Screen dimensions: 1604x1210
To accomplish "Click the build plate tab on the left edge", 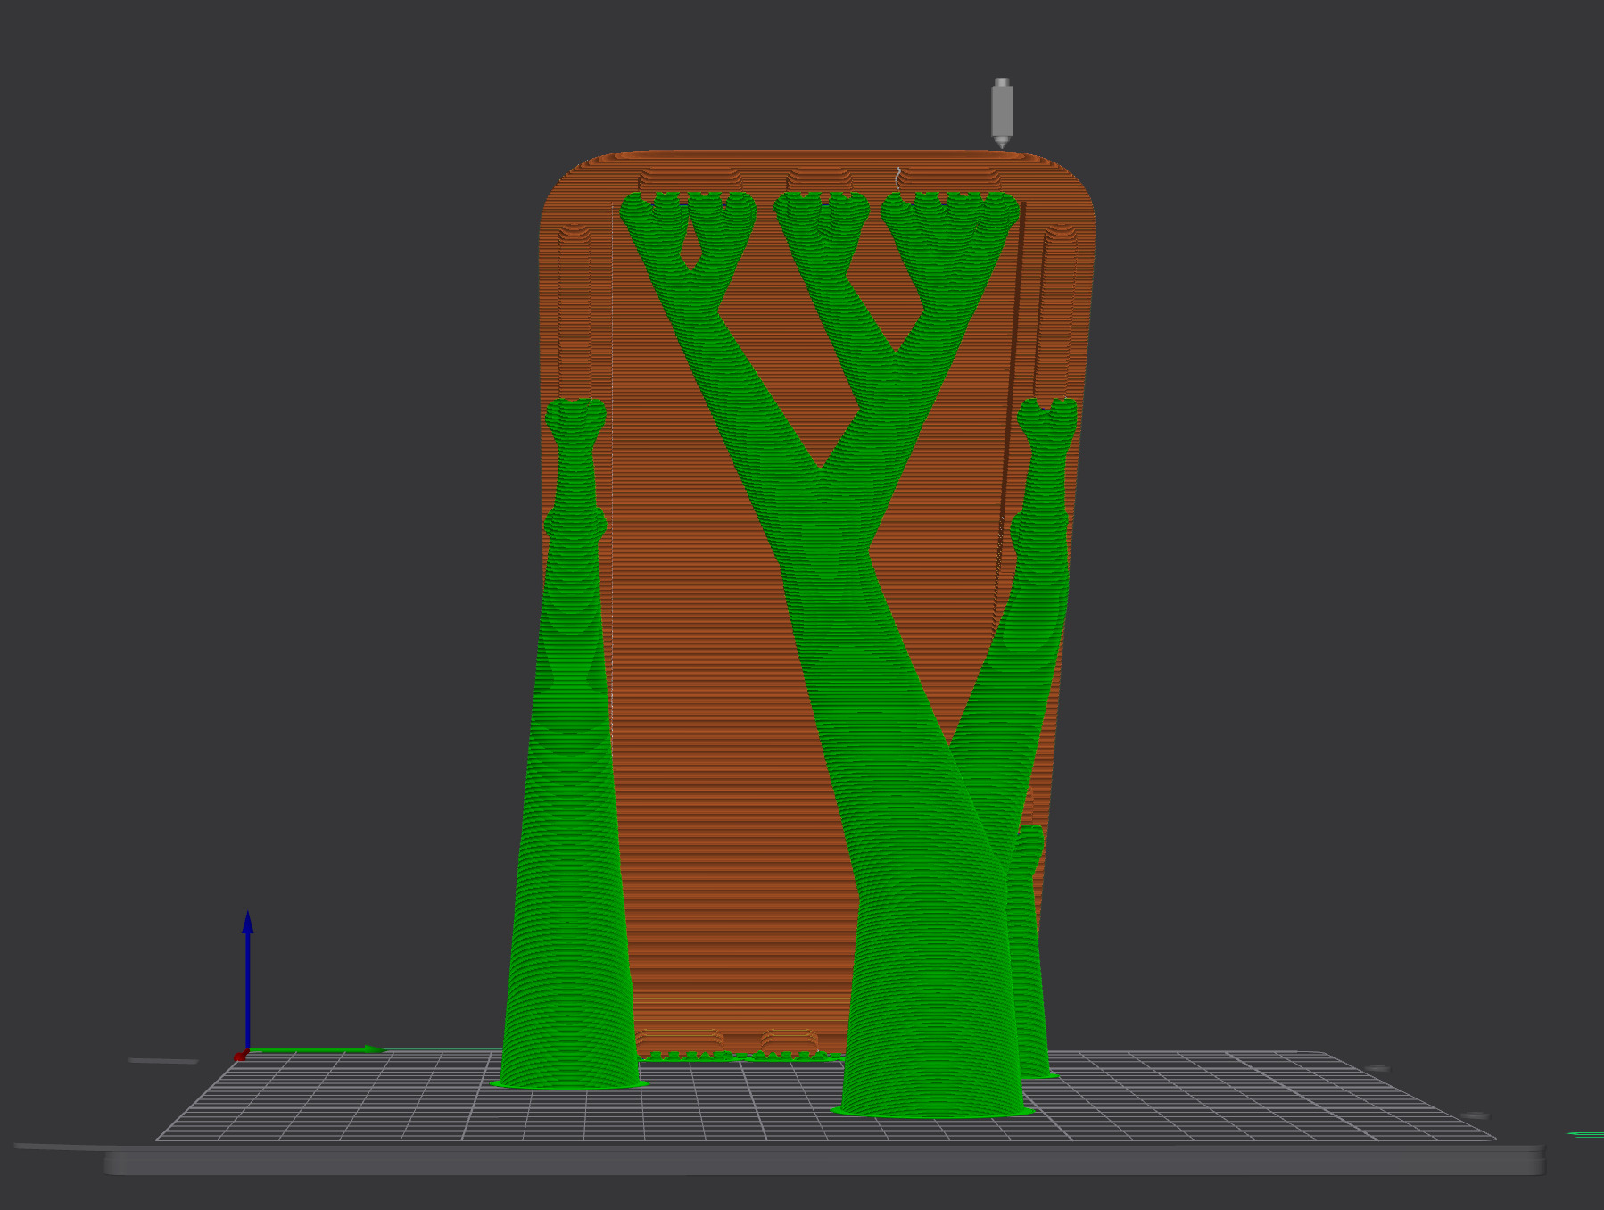I will [x=162, y=1062].
